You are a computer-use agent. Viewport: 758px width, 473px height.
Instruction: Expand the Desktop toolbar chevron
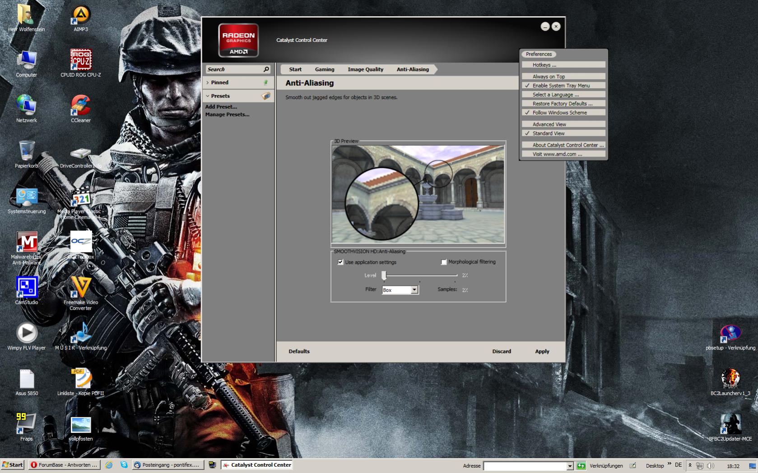[670, 464]
